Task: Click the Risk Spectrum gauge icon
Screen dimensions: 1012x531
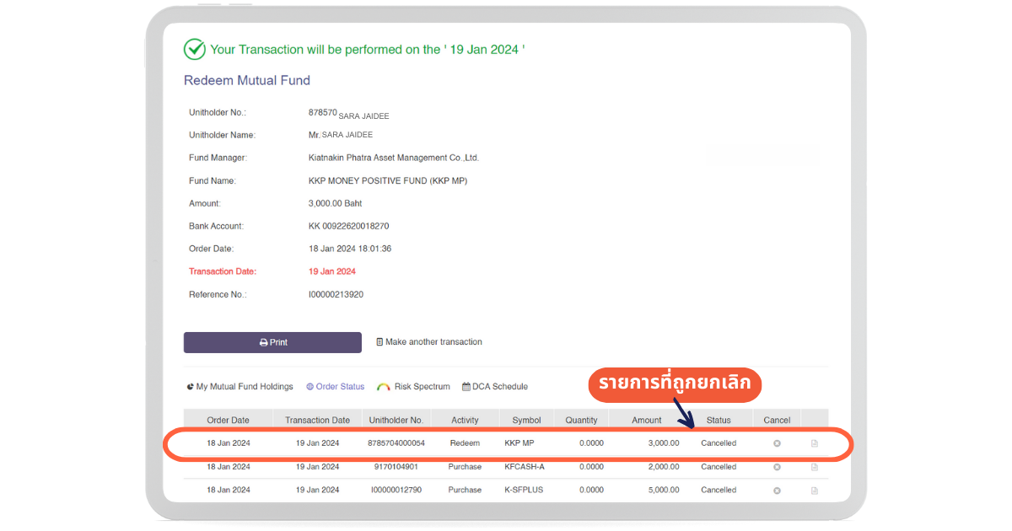Action: pos(384,387)
